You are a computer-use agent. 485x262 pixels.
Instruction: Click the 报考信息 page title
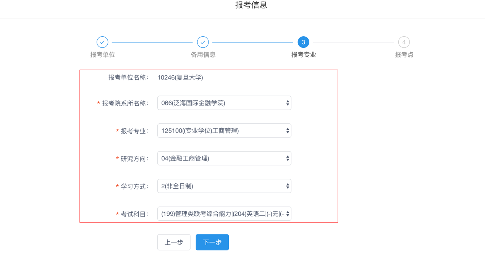click(251, 5)
